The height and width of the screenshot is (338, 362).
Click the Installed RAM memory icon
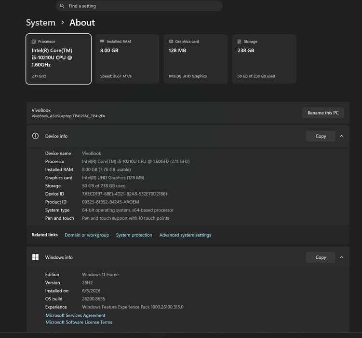point(102,41)
